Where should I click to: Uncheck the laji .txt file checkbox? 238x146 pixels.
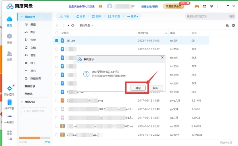[57, 41]
